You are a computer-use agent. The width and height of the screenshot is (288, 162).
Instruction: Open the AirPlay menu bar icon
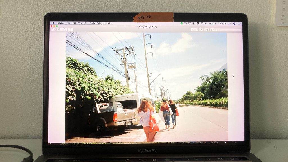(x=190, y=24)
